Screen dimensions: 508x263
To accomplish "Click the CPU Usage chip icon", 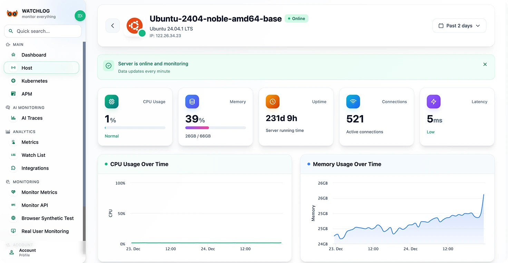I will pos(111,102).
